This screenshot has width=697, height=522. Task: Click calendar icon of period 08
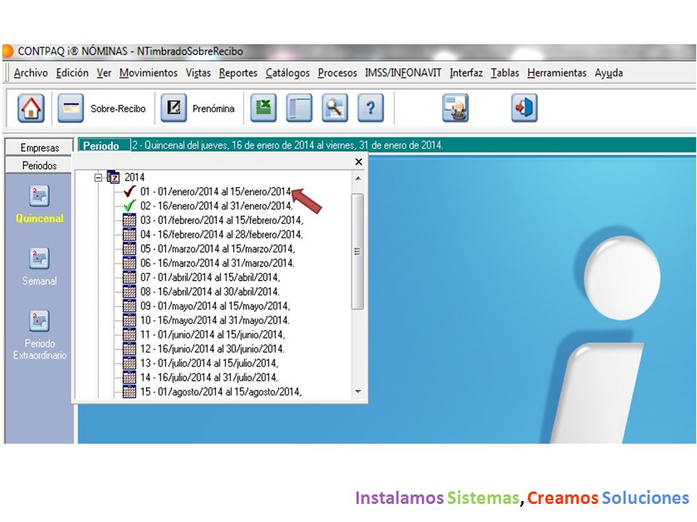click(x=129, y=291)
